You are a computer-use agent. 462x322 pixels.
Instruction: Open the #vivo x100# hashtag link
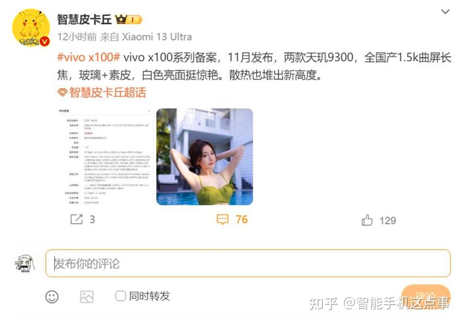click(89, 57)
